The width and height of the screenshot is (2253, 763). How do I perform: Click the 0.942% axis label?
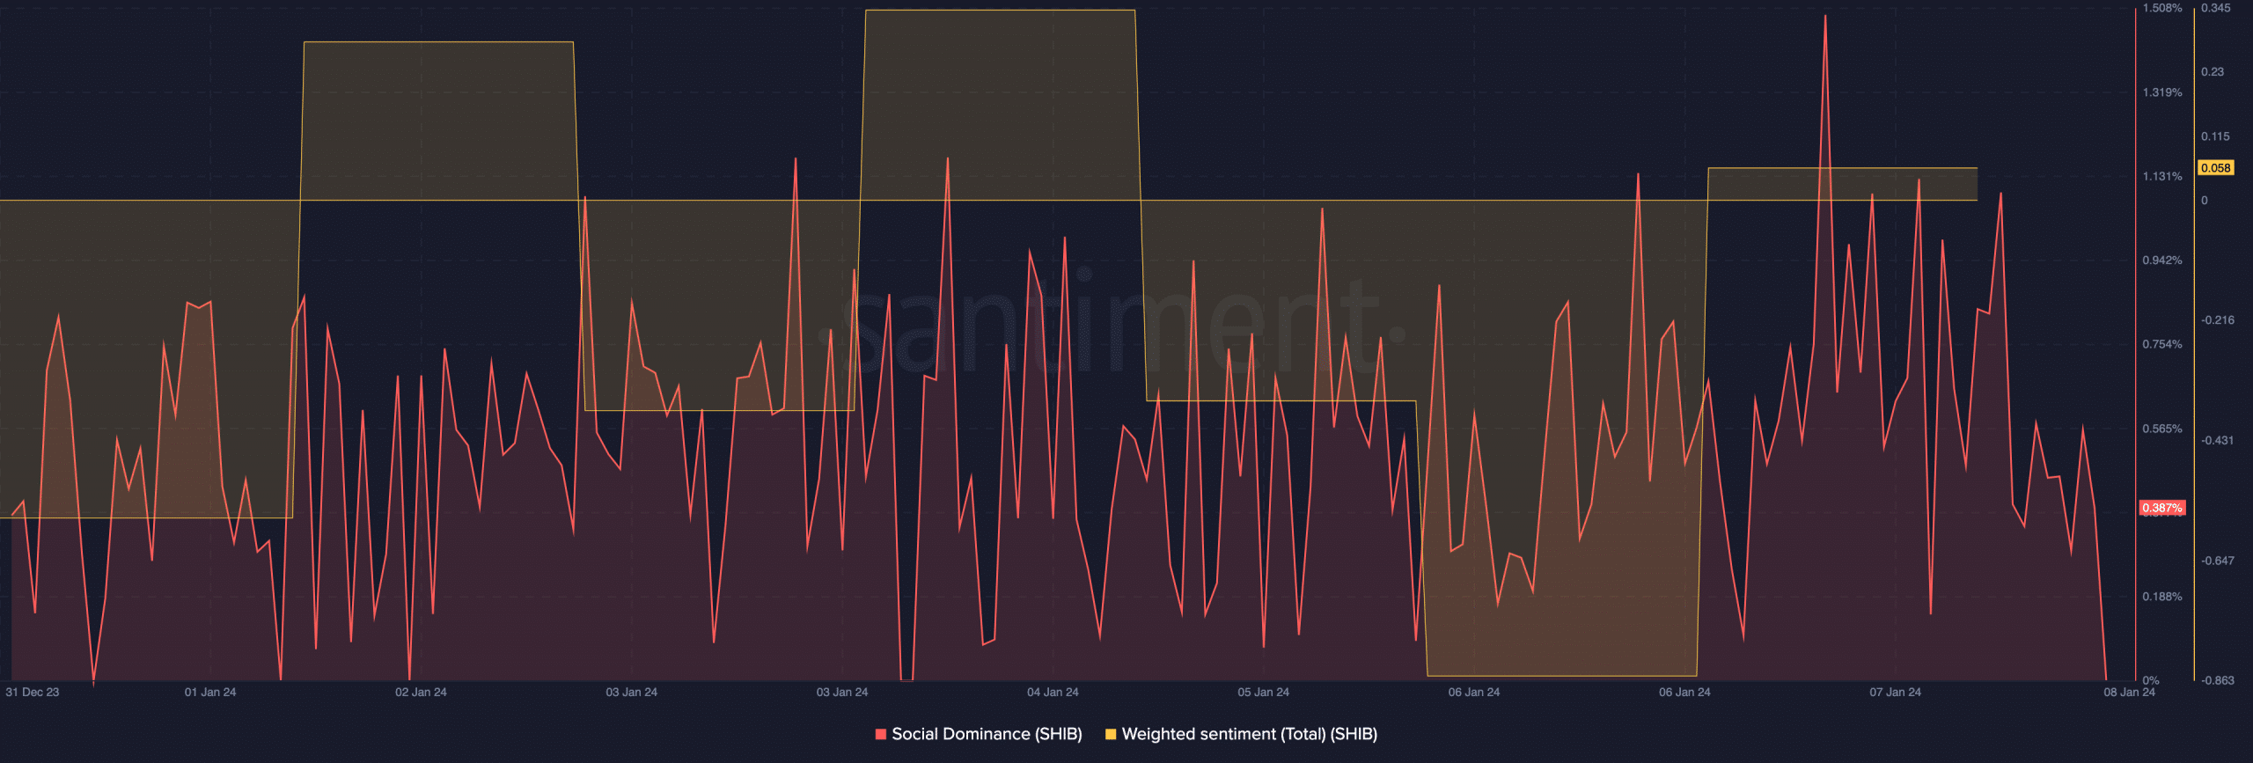(x=2162, y=260)
